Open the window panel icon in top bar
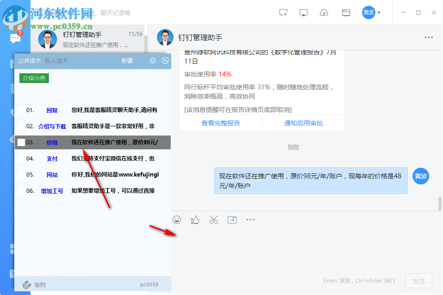This screenshot has width=443, height=295. [x=346, y=13]
